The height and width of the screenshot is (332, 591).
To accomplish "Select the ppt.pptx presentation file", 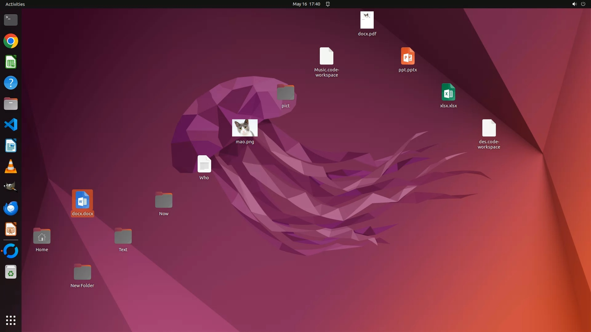I will [408, 56].
